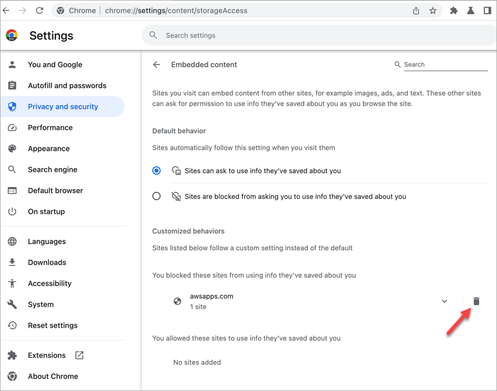The width and height of the screenshot is (497, 391).
Task: Go back from Embedded content page
Action: (156, 65)
